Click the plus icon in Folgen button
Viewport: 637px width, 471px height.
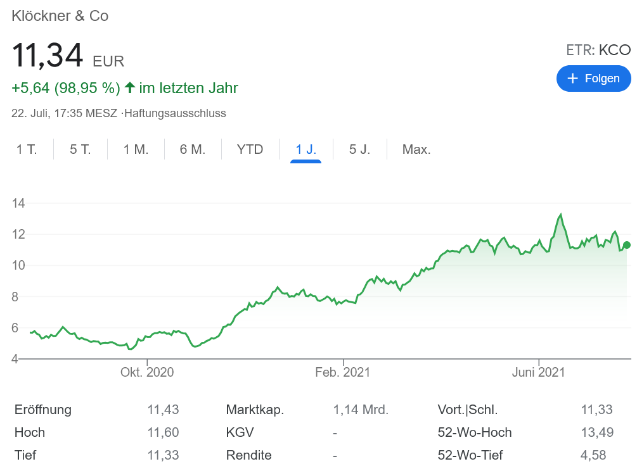click(x=573, y=78)
